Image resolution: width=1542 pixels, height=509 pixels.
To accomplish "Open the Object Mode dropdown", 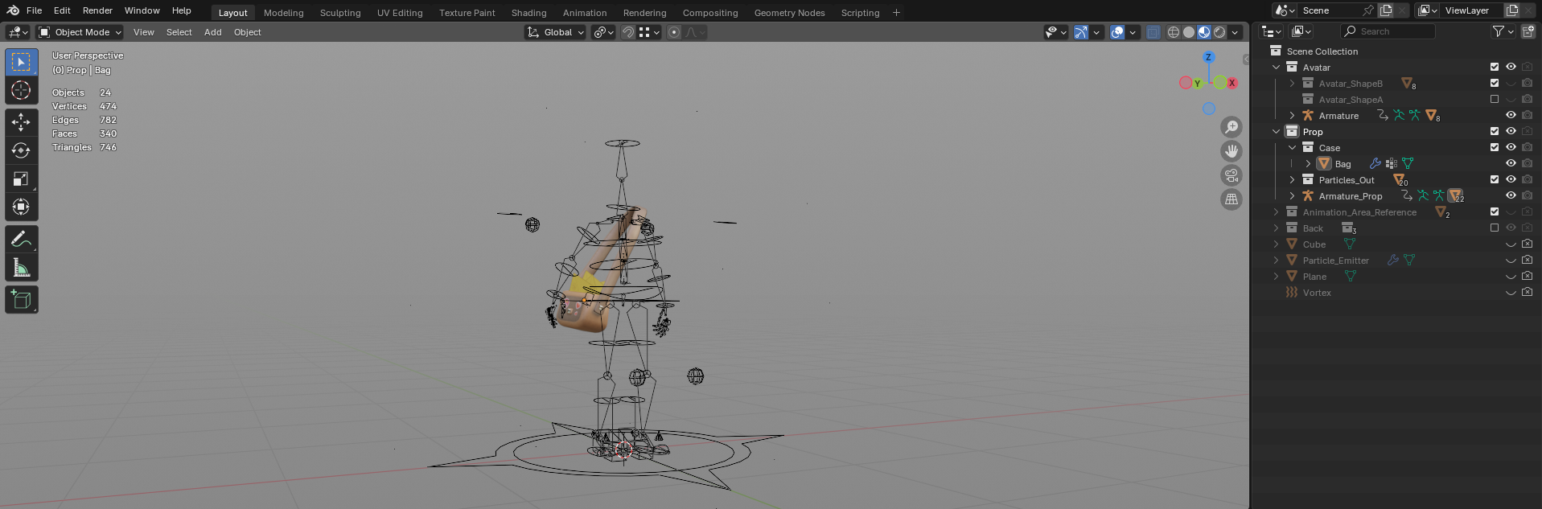I will 80,32.
